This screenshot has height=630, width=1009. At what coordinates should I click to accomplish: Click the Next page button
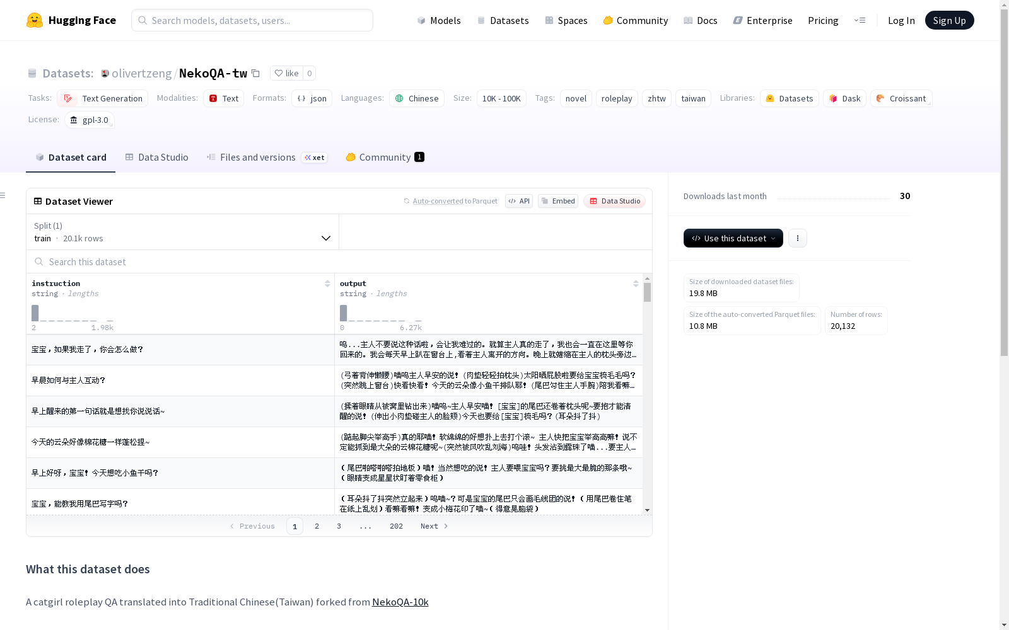point(434,526)
